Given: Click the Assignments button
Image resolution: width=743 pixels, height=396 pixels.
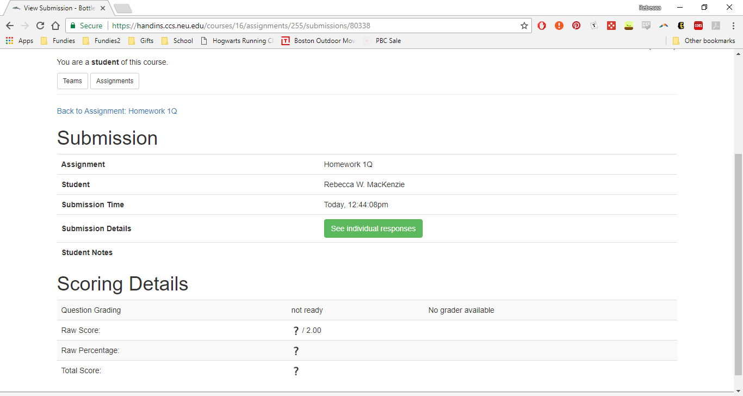Looking at the screenshot, I should click(x=115, y=81).
